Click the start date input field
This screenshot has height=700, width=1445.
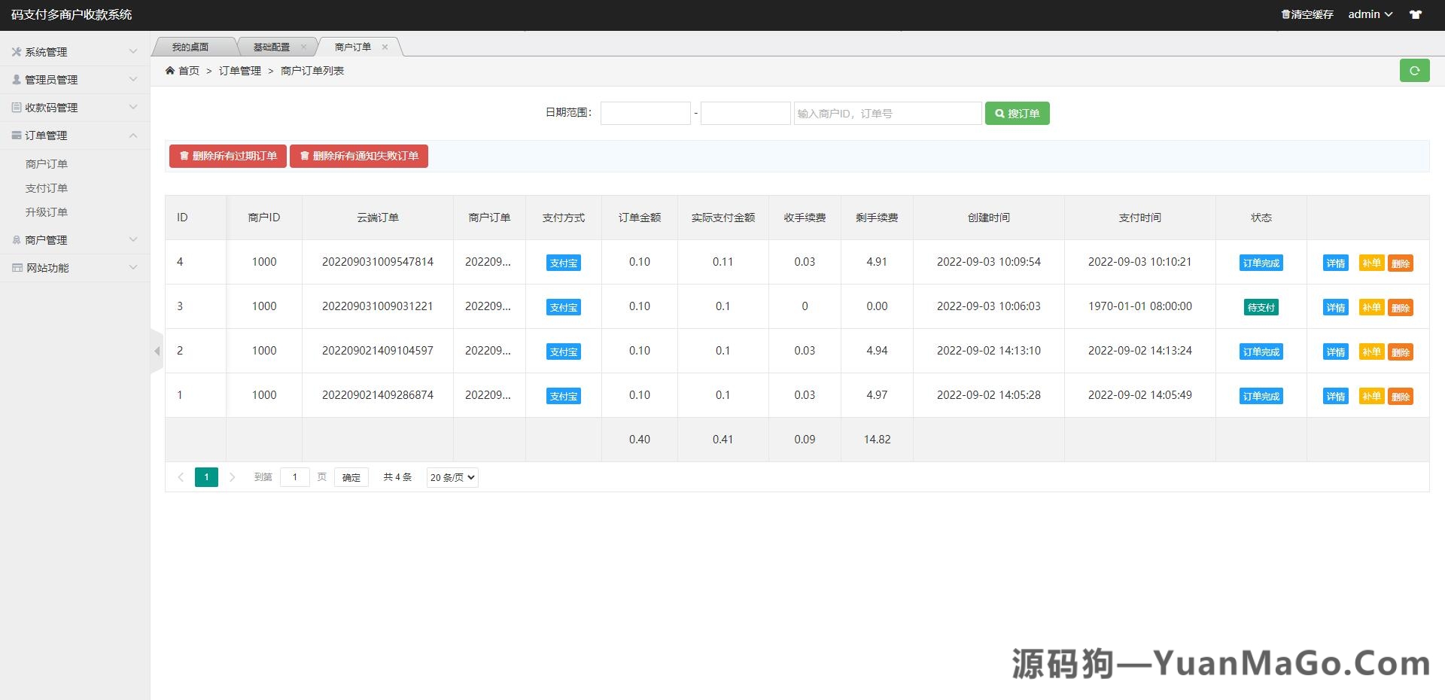(x=645, y=113)
